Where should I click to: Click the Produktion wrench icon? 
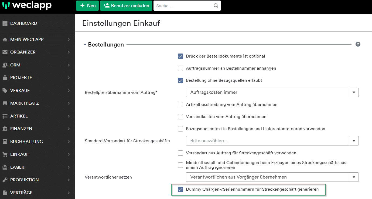coord(5,180)
